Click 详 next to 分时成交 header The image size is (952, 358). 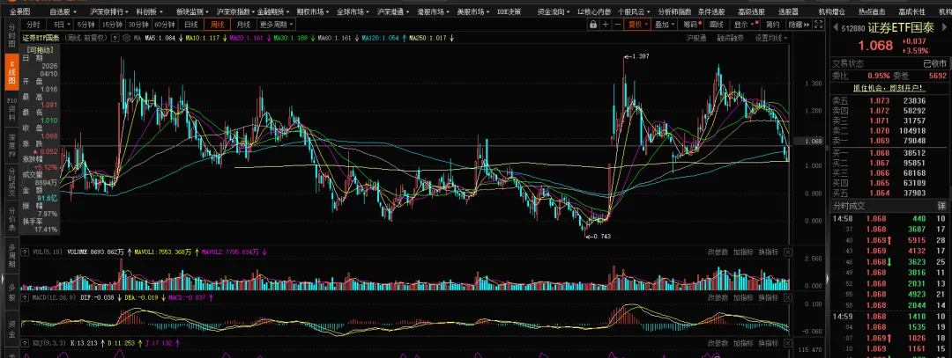point(941,207)
